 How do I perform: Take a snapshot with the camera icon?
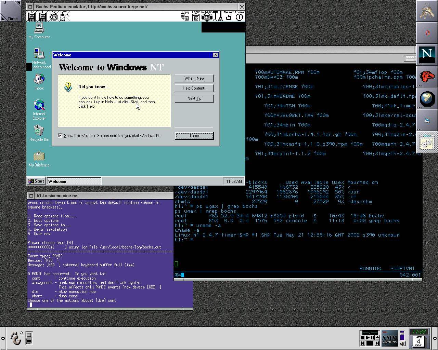point(206,16)
